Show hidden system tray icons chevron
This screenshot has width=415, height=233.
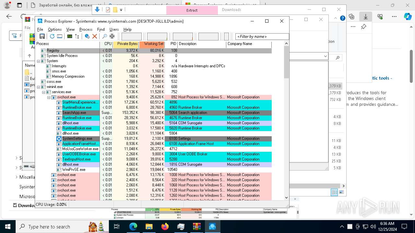(x=342, y=227)
